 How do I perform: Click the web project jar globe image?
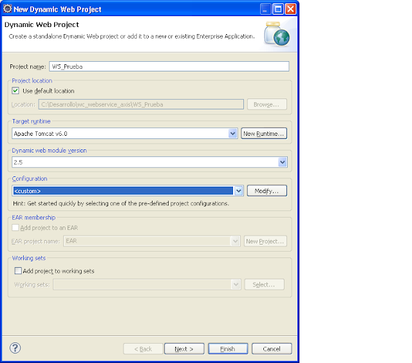[x=277, y=34]
